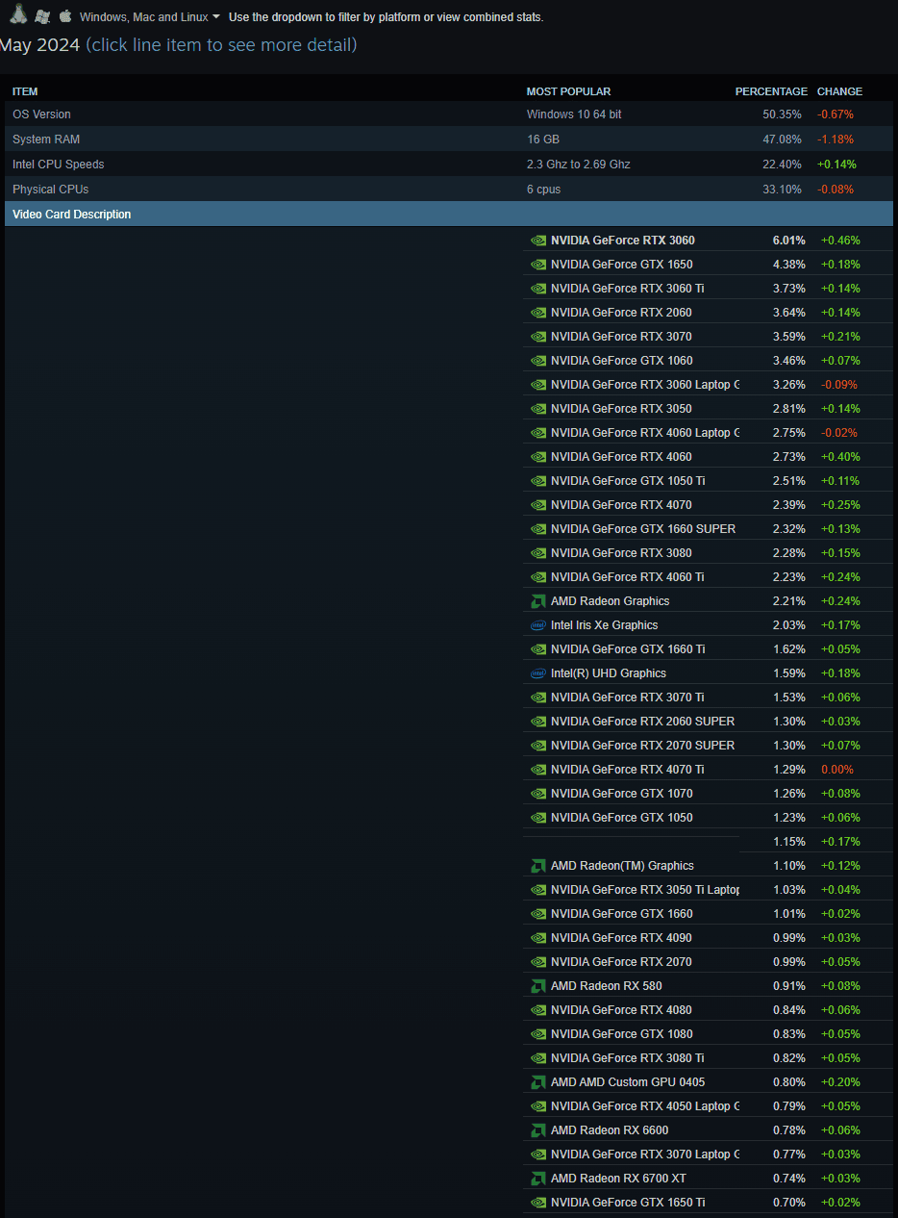Select the NVIDIA GeForce RTX 2060 SUPER text
Viewport: 898px width, 1218px height.
point(643,722)
